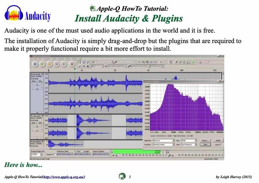Screen dimensions: 259x183
Task: Open the output device dropdown
Action: tap(117, 66)
